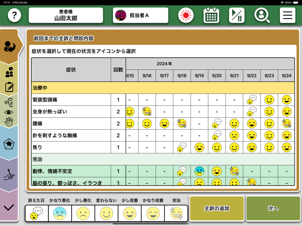The height and width of the screenshot is (226, 302).
Task: Open the patient search magnifier icon
Action: click(x=262, y=15)
